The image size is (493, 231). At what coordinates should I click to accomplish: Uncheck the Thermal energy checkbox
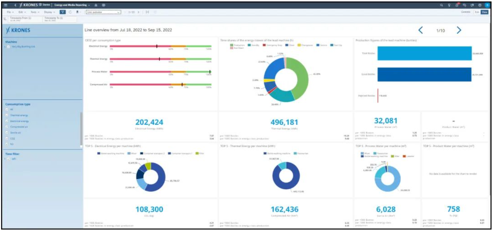7,115
